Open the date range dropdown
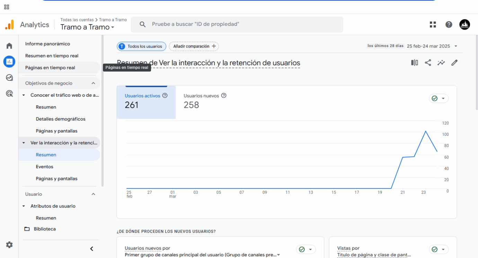The height and width of the screenshot is (258, 478). 432,46
